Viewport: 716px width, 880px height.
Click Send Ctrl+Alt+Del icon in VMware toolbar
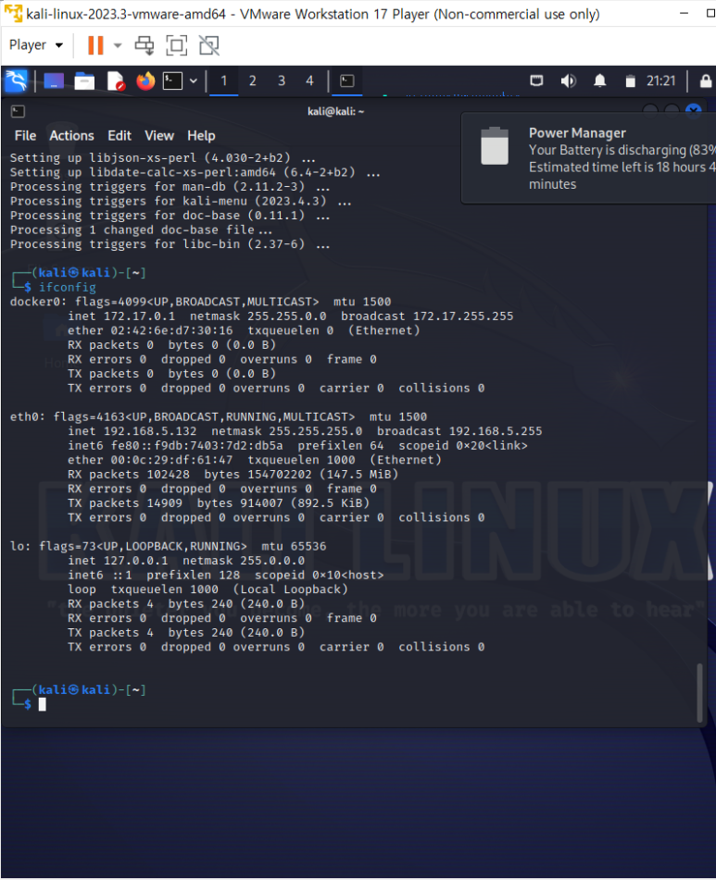coord(144,45)
